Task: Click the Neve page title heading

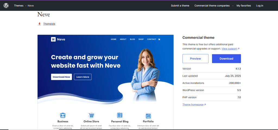Action: point(44,15)
